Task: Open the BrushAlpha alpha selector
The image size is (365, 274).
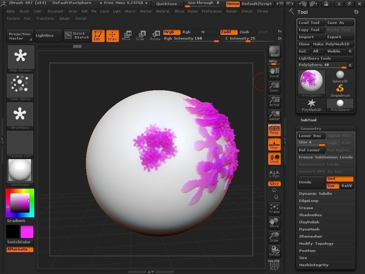Action: [20, 116]
